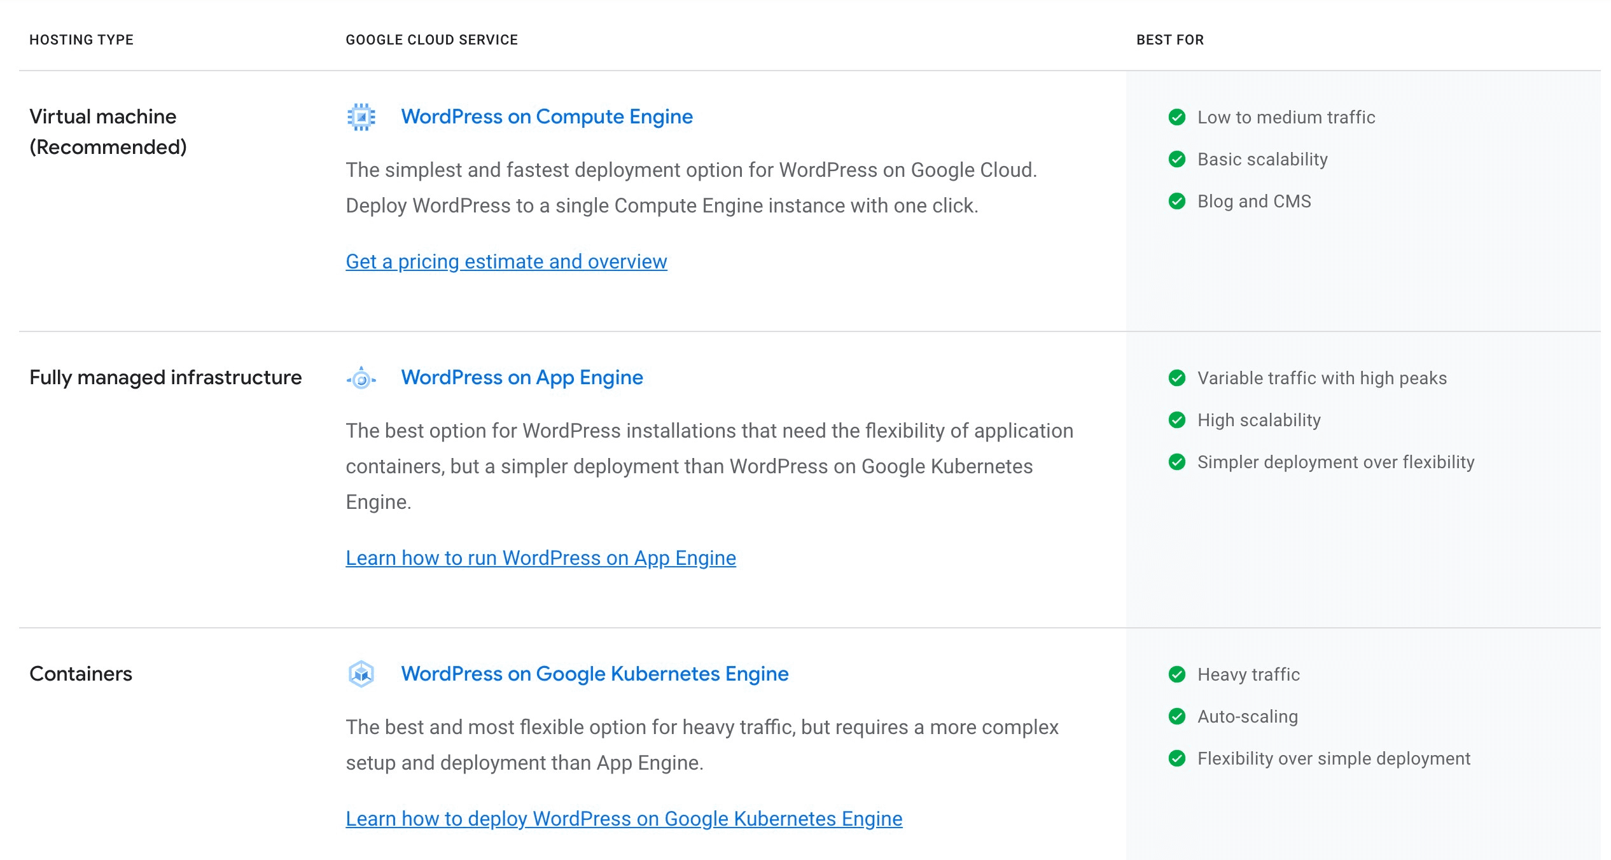The height and width of the screenshot is (860, 1611).
Task: Click green checkmark beside Low to medium traffic
Action: pyautogui.click(x=1177, y=117)
